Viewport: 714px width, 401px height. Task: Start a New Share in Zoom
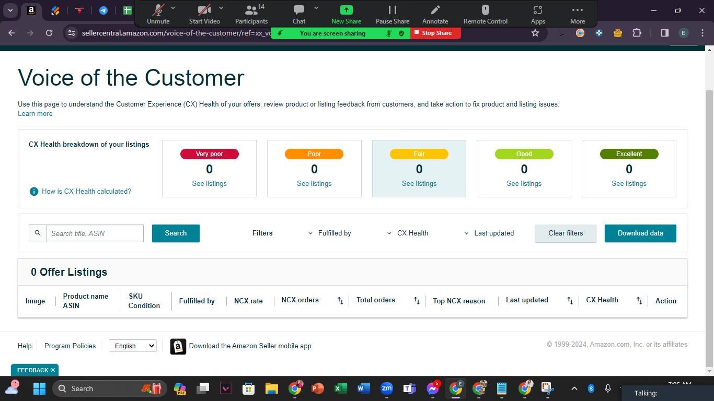(346, 14)
